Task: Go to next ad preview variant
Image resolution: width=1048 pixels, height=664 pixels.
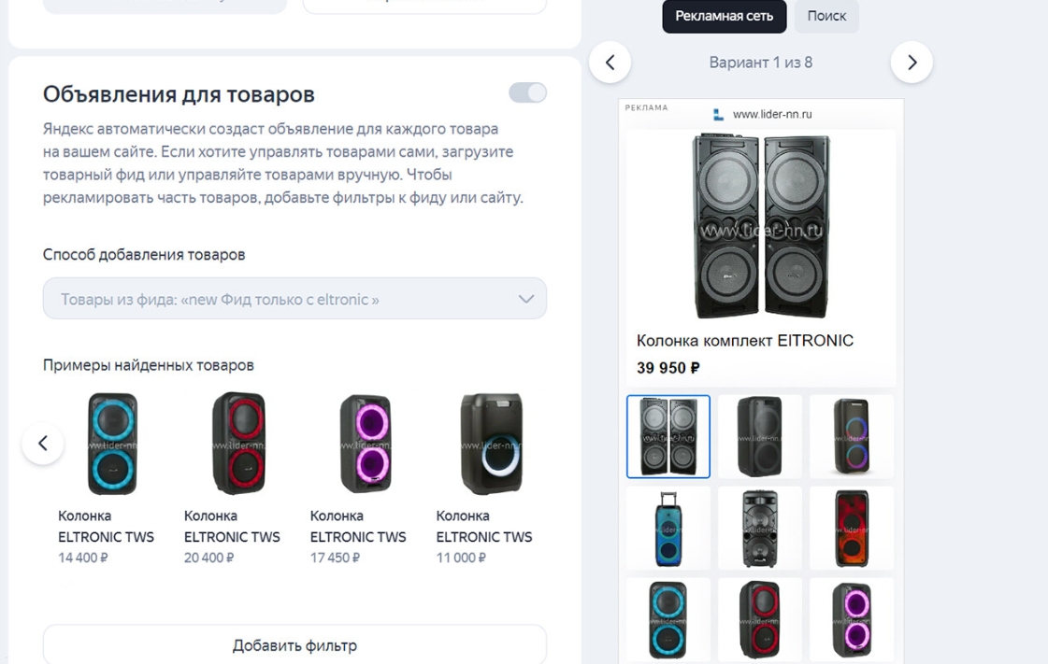Action: pyautogui.click(x=912, y=63)
